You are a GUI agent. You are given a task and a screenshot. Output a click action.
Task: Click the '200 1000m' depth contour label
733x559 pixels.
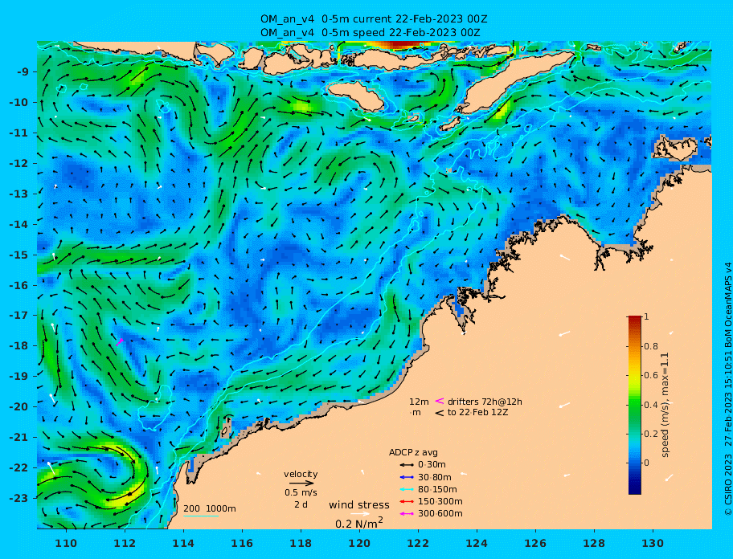(210, 508)
